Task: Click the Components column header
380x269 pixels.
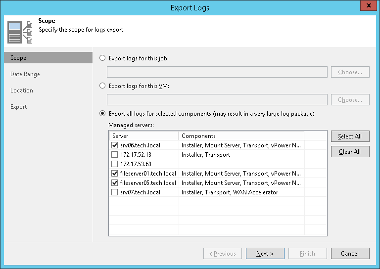Action: (x=241, y=136)
